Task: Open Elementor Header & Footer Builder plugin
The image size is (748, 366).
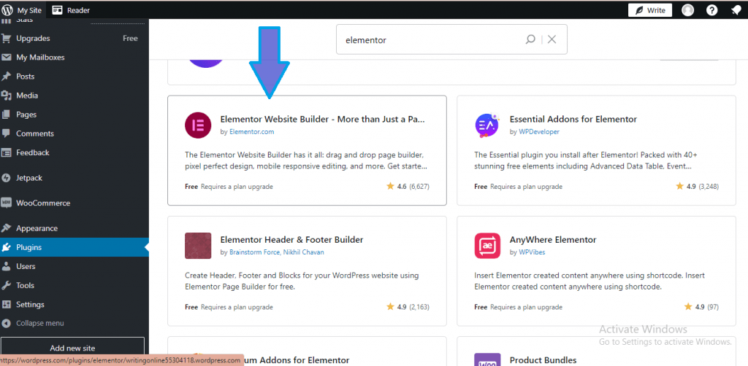Action: tap(291, 240)
